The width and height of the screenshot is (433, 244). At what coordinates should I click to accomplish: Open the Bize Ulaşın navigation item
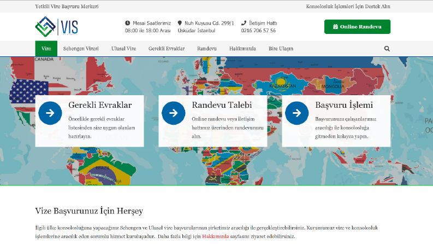point(281,49)
